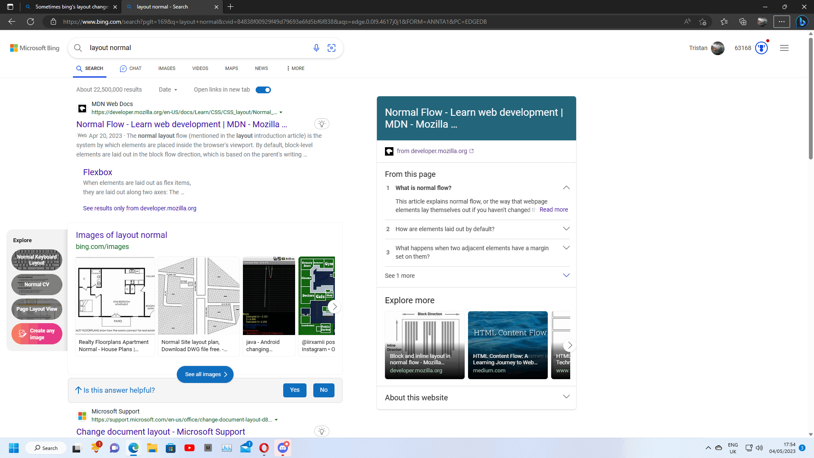This screenshot has width=814, height=458.
Task: Click the Microsoft Rewards trophy icon
Action: (x=761, y=48)
